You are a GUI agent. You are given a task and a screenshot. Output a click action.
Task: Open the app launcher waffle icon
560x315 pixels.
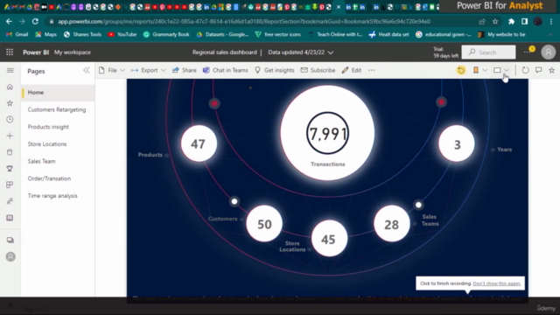click(x=10, y=52)
